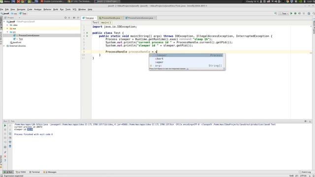Viewport: 315px width, 177px height.
Task: Collapse the src folder
Action: tap(8, 32)
